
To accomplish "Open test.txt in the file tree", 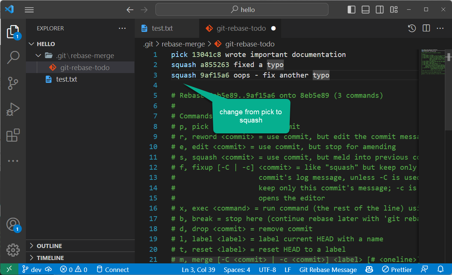I will coord(80,79).
